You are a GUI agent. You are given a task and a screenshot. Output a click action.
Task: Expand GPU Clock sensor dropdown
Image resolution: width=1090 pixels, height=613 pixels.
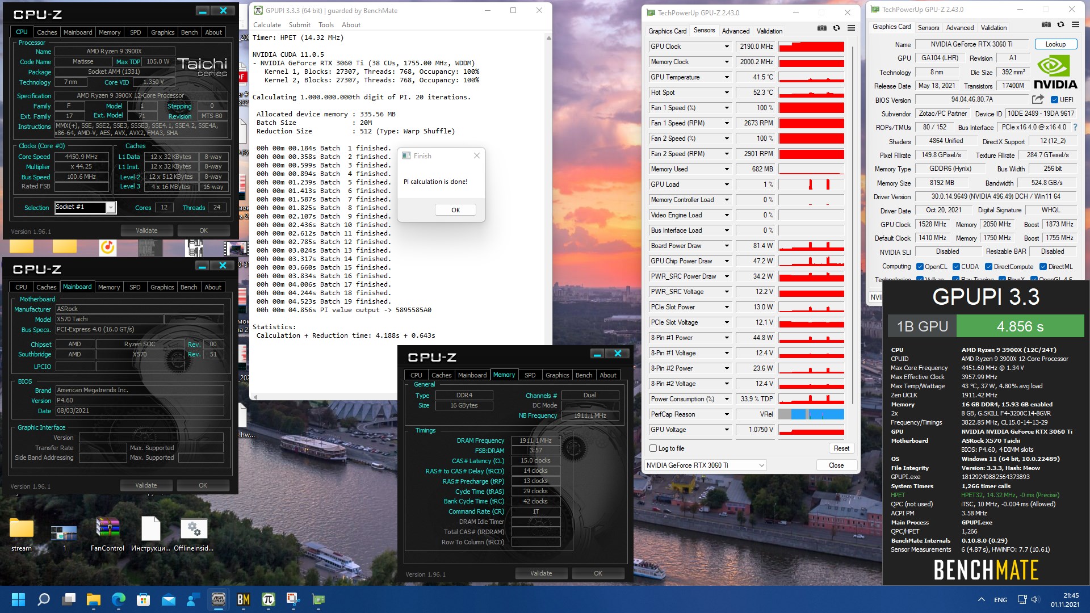tap(726, 47)
